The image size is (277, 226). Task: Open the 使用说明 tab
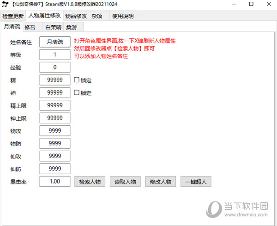(x=123, y=16)
